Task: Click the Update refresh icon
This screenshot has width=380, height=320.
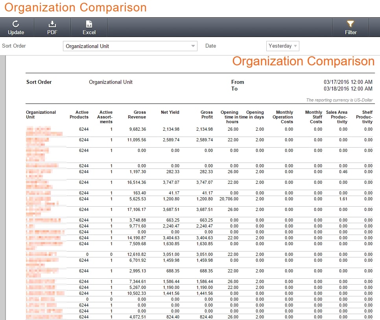Action: coord(16,24)
